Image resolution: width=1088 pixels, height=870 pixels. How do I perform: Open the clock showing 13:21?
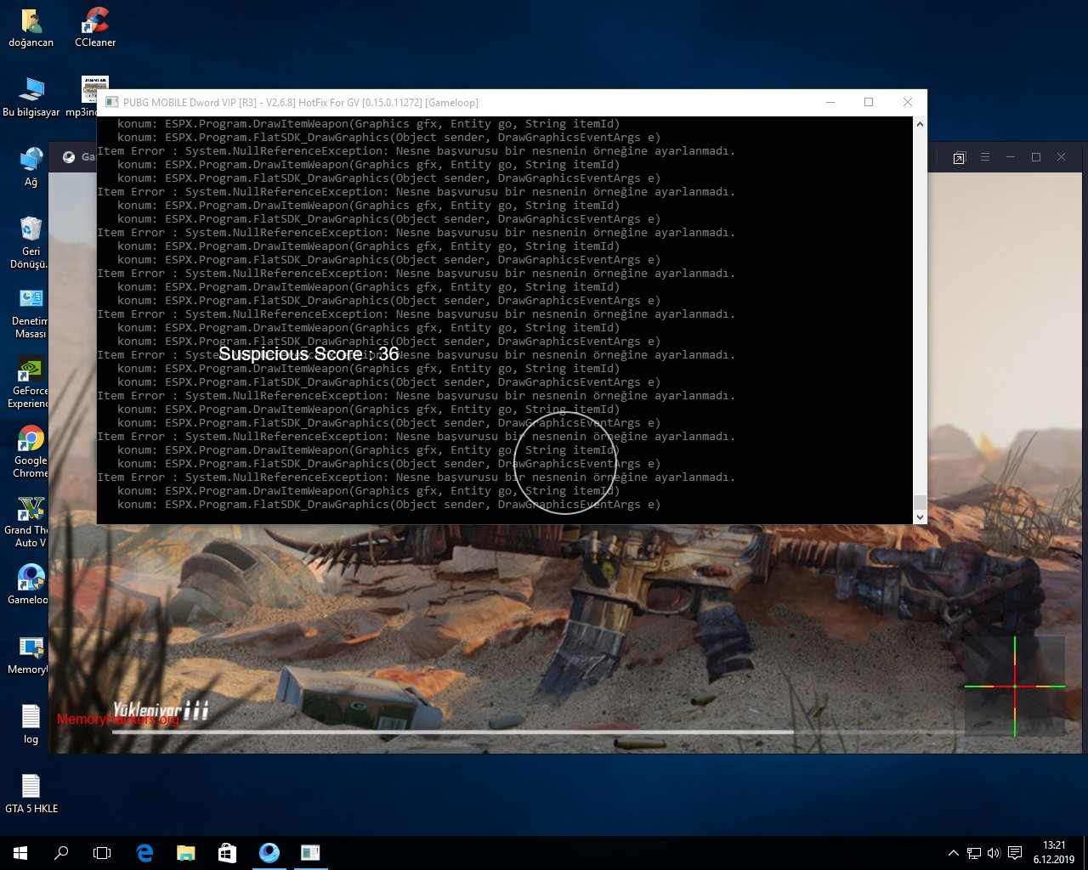1054,853
